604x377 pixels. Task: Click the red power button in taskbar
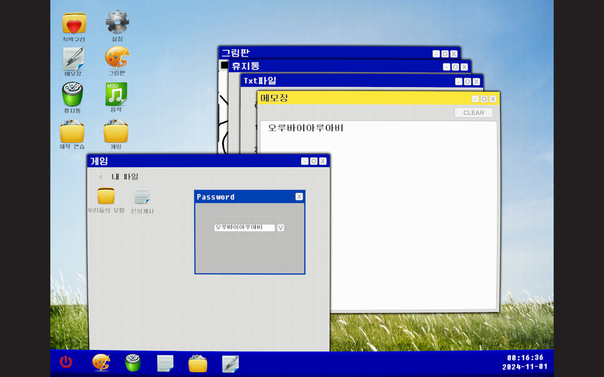point(66,362)
